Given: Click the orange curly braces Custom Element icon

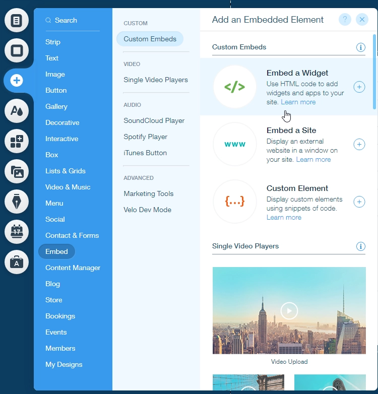Looking at the screenshot, I should tap(235, 202).
